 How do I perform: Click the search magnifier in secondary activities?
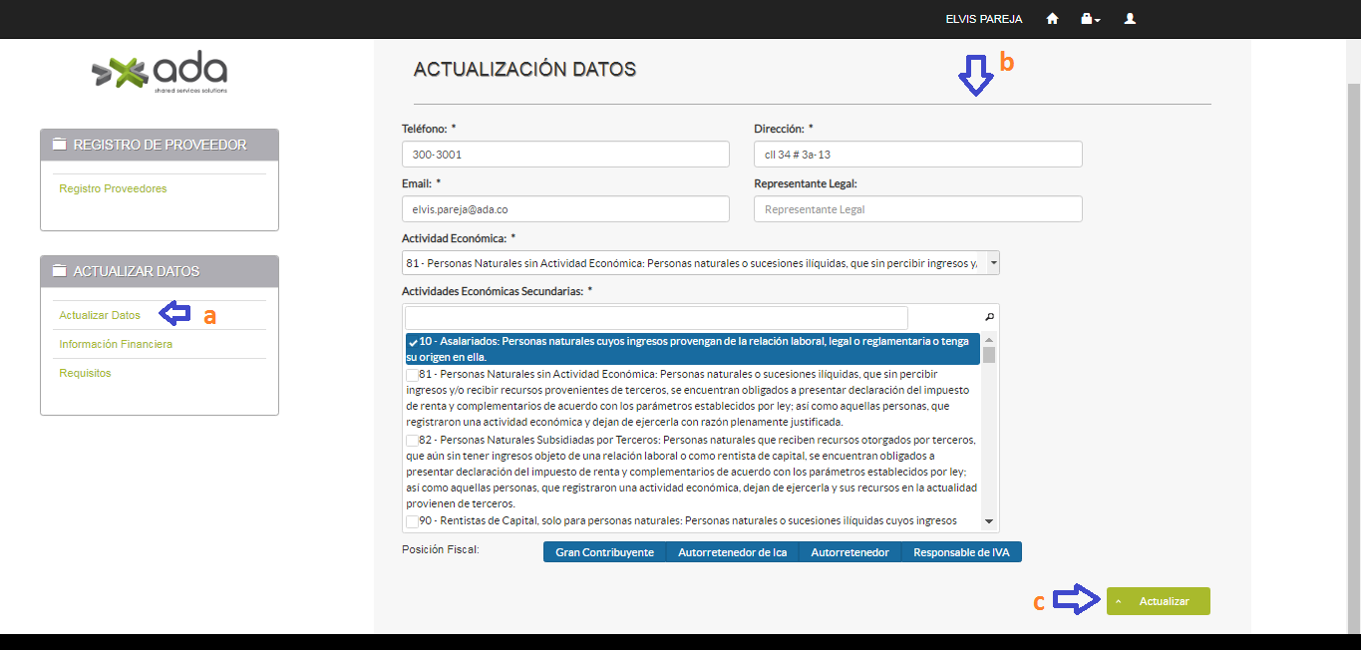click(x=989, y=317)
